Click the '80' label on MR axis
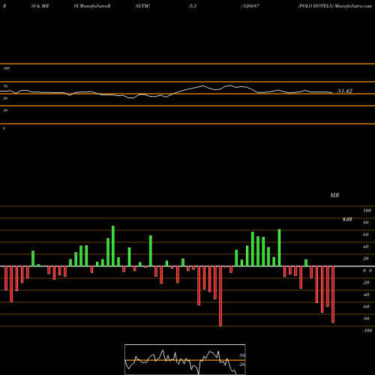375x375 pixels. point(366,223)
